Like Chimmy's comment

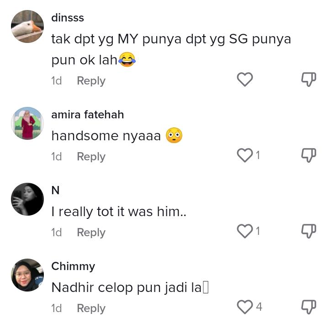(x=245, y=307)
